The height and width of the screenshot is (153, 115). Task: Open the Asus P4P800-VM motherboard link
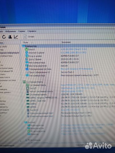(88, 85)
